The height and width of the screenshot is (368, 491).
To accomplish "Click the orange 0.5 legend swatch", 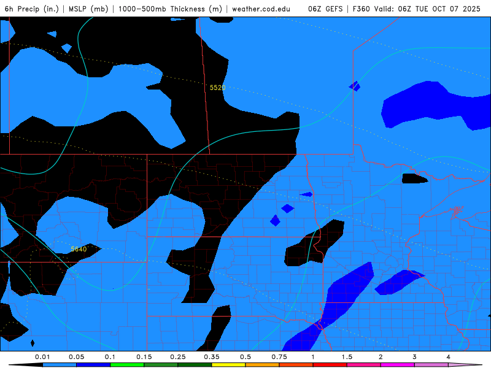I will [263, 365].
